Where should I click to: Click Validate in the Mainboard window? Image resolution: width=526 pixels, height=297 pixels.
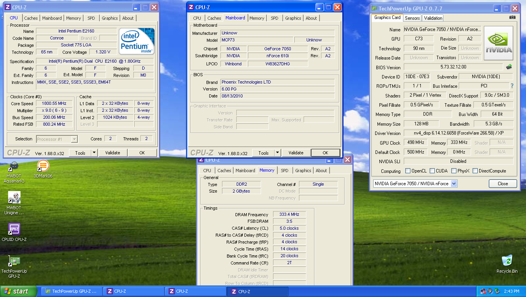296,153
